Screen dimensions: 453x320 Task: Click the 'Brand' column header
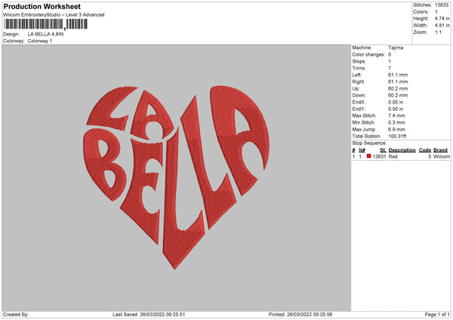441,150
